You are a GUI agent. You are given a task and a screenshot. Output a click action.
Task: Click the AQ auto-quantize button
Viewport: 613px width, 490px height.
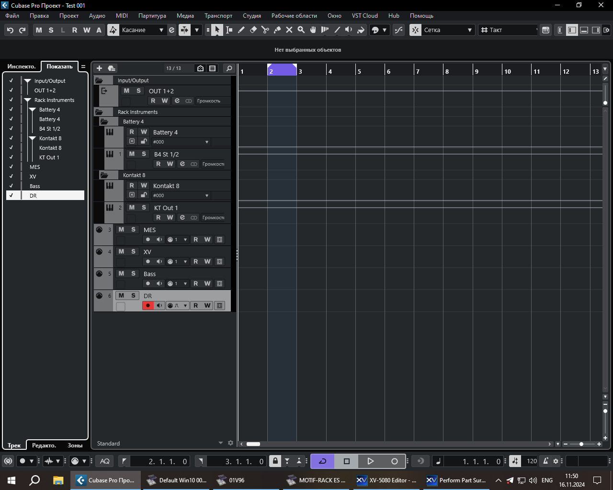click(x=105, y=461)
